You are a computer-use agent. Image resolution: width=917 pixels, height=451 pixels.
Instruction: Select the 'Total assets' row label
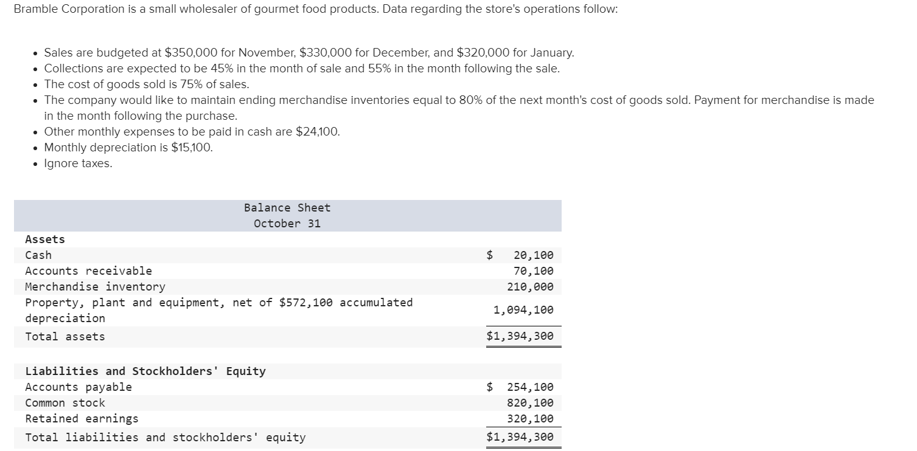[x=65, y=337]
